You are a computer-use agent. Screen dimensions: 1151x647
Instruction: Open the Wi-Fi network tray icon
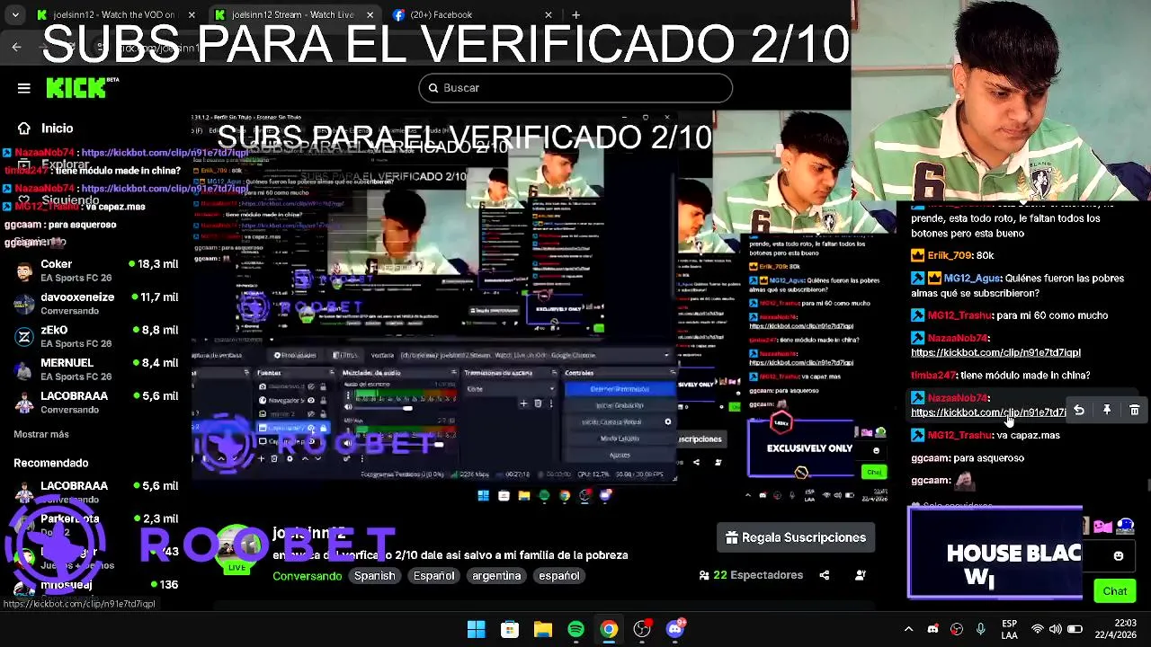[x=1038, y=630]
